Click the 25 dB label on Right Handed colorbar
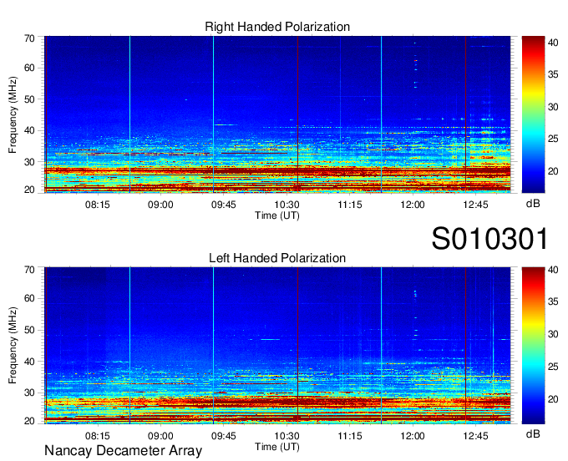This screenshot has height=461, width=568. 553,139
